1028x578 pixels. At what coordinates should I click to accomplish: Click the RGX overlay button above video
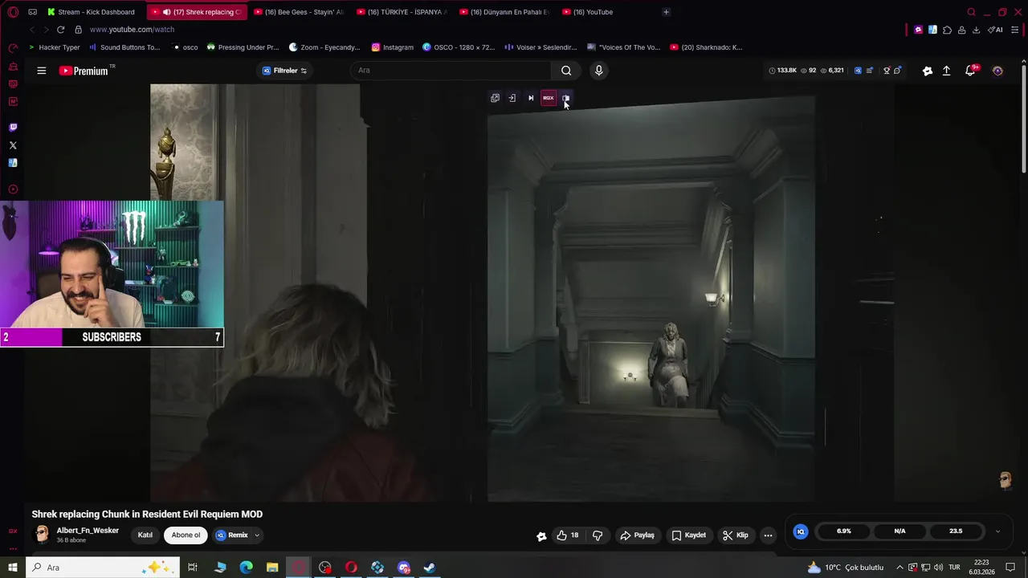coord(548,98)
